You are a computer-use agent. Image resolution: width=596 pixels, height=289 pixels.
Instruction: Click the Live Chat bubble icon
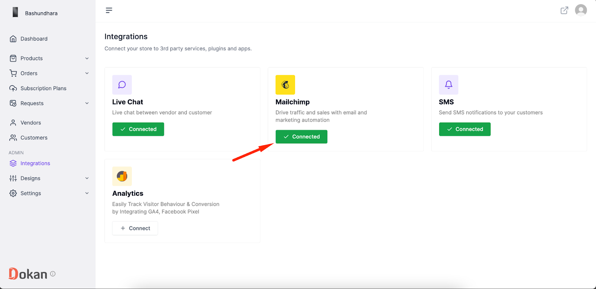pos(122,85)
